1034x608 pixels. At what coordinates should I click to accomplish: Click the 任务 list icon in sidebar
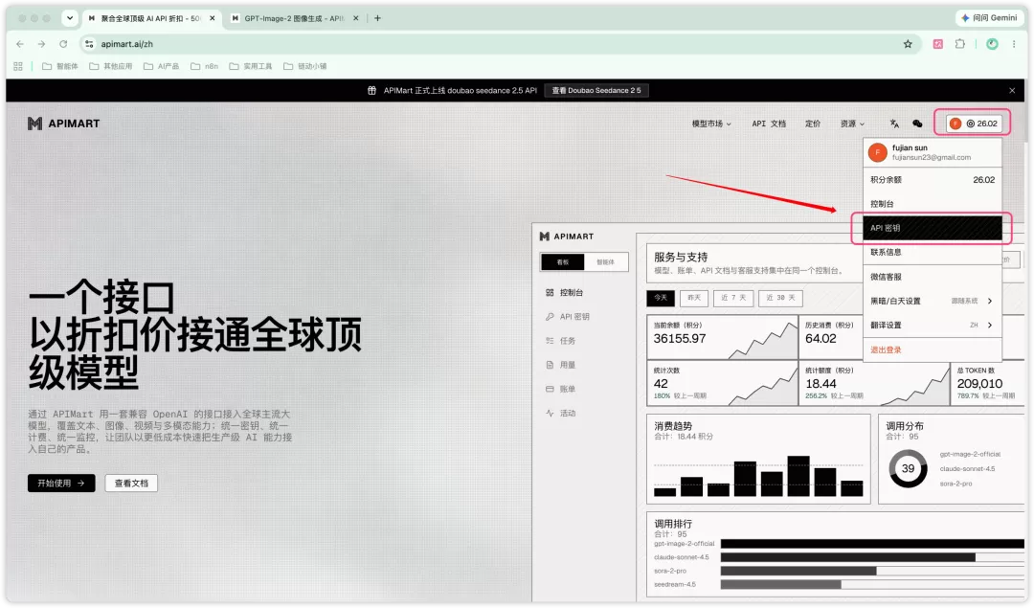[550, 341]
